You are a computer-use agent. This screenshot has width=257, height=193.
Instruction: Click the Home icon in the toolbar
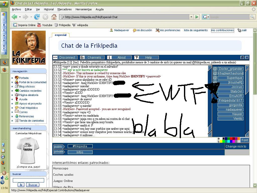click(x=54, y=17)
